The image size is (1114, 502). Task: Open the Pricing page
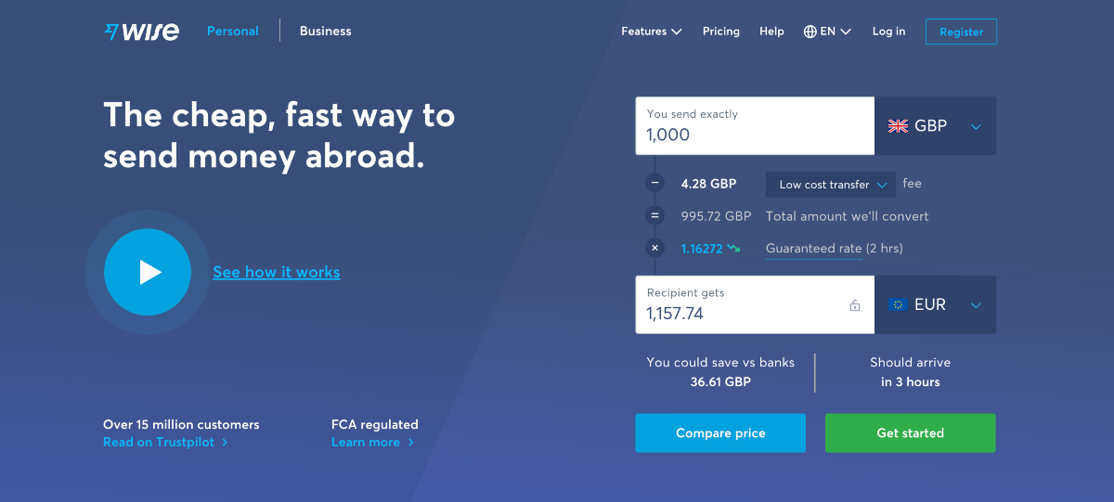[x=721, y=32]
